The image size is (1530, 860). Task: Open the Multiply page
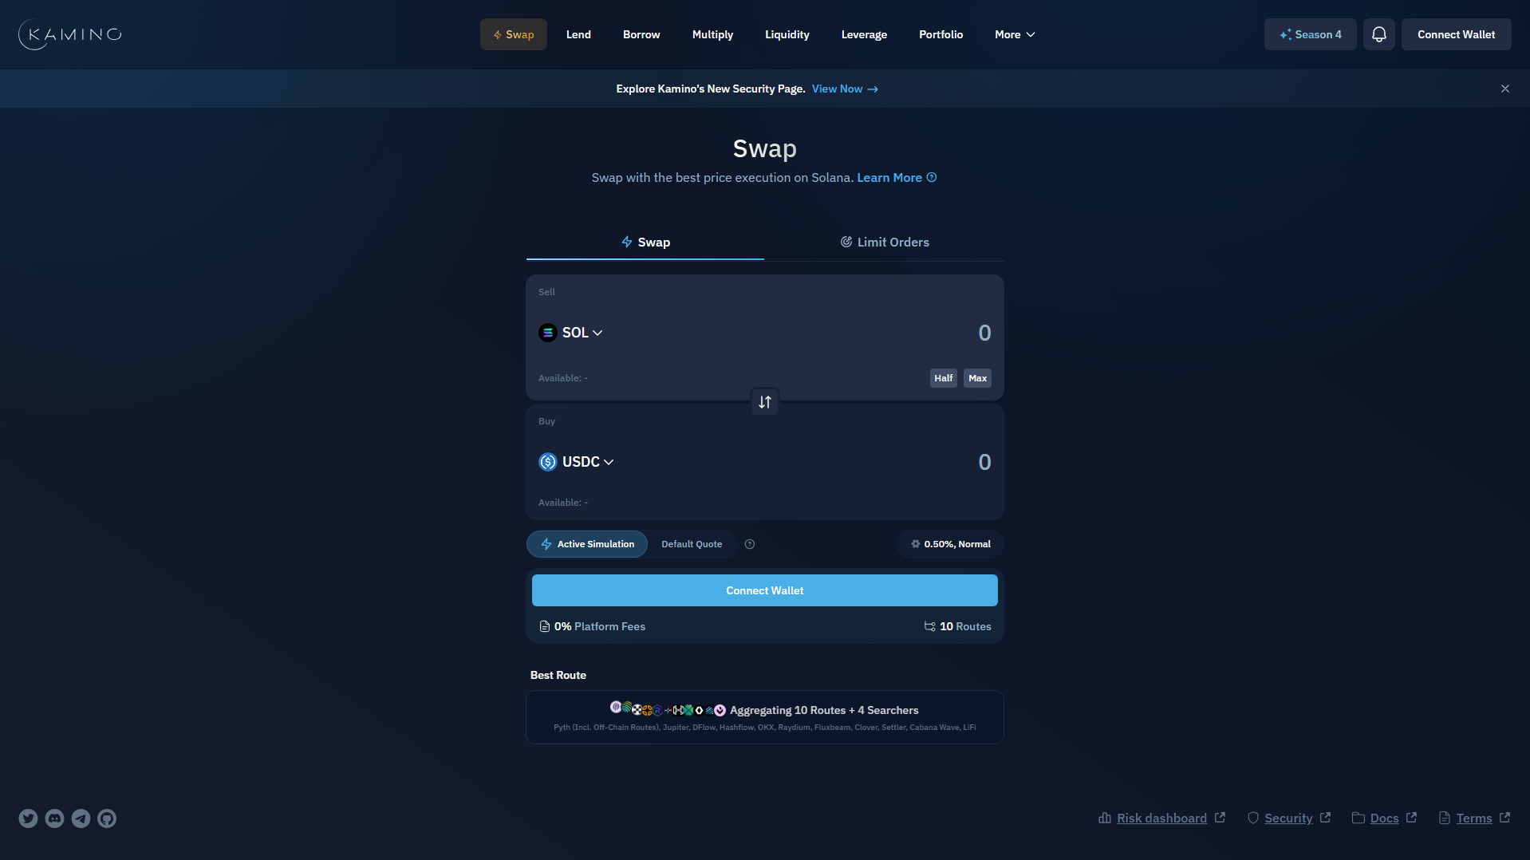pos(712,34)
